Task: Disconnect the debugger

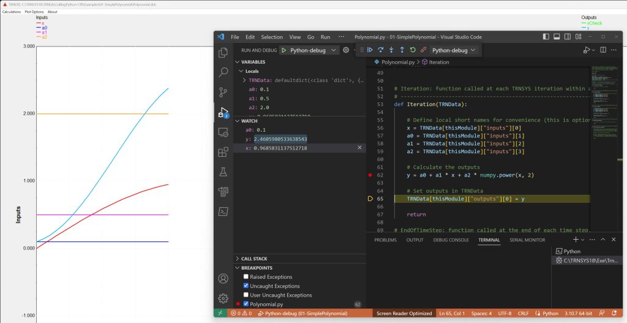Action: tap(423, 50)
